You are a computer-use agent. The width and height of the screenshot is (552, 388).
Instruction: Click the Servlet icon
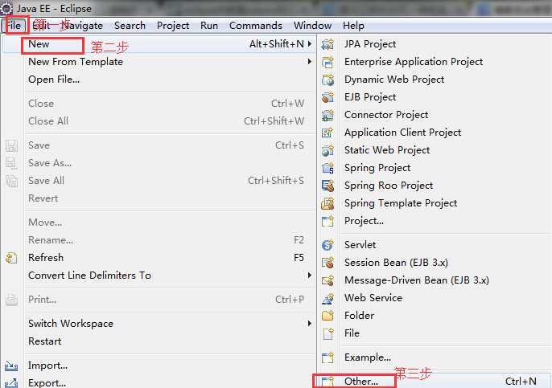pyautogui.click(x=327, y=245)
